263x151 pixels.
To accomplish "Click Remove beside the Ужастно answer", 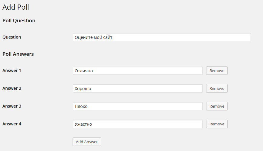I will [x=217, y=124].
